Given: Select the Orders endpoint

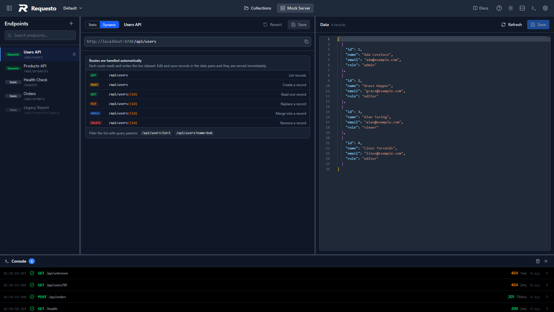Looking at the screenshot, I should [x=40, y=96].
